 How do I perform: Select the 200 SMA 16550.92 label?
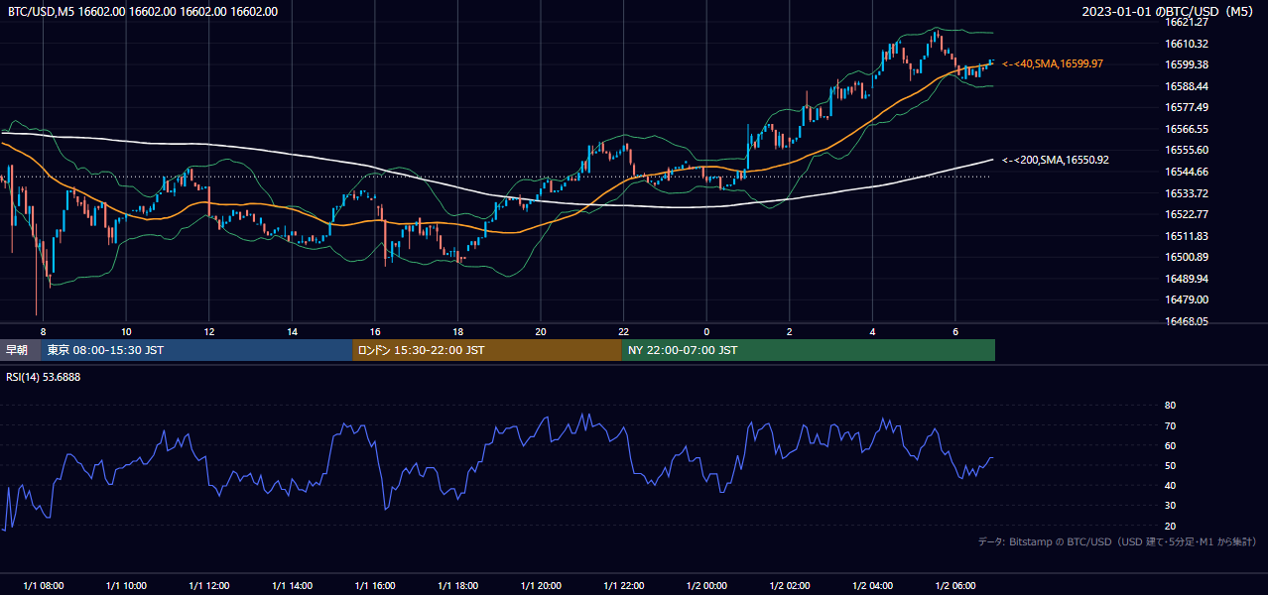click(x=1056, y=160)
